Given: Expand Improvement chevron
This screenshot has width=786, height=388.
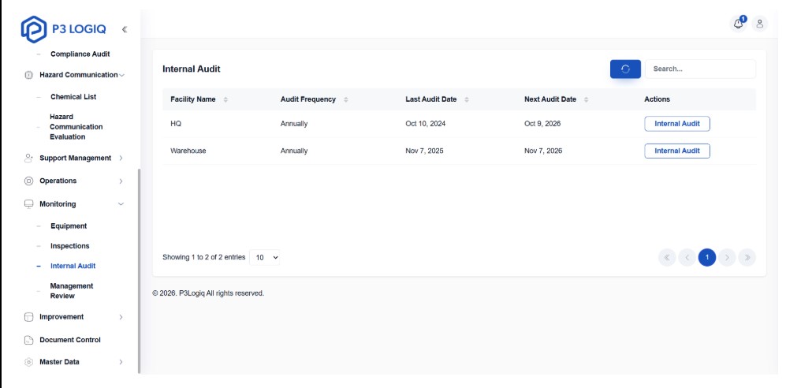Looking at the screenshot, I should [x=121, y=317].
